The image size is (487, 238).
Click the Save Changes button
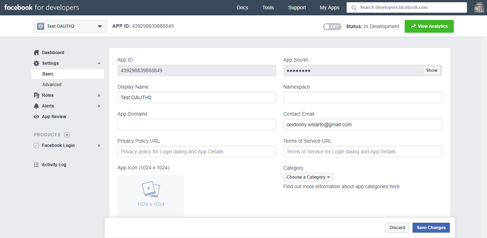tap(431, 228)
